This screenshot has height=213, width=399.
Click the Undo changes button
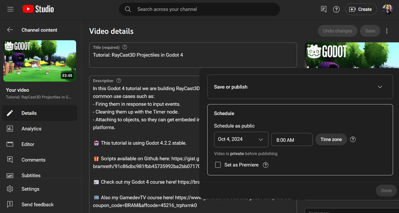tap(337, 31)
